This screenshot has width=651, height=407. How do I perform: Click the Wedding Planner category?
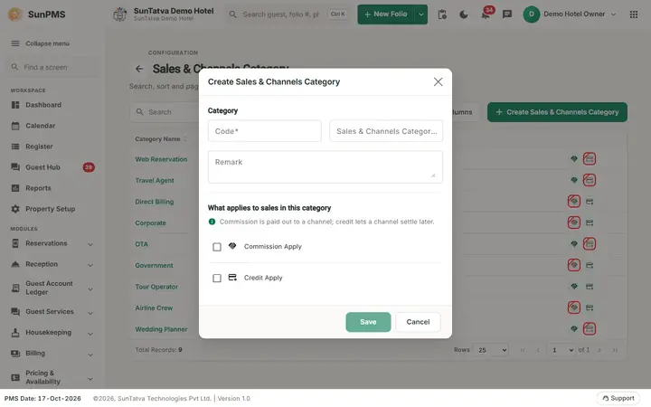click(x=161, y=329)
